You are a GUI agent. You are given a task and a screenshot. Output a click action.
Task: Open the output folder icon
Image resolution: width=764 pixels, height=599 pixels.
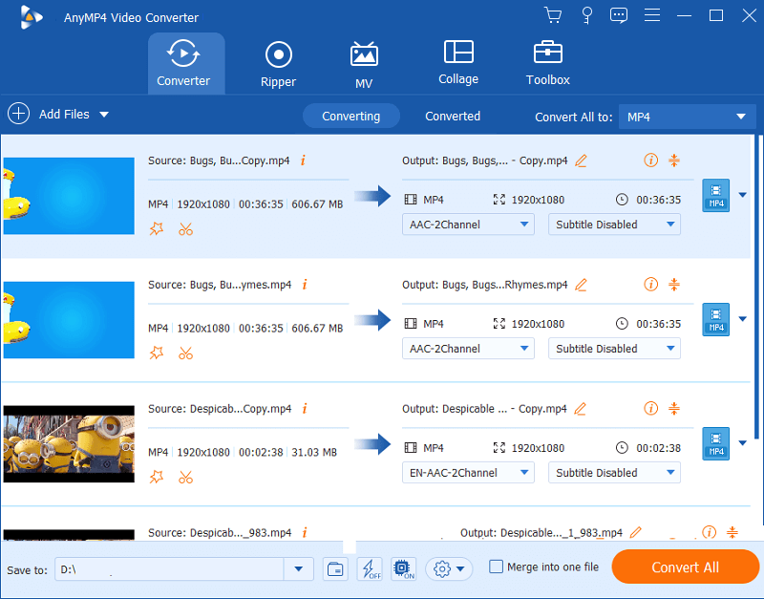pos(335,568)
